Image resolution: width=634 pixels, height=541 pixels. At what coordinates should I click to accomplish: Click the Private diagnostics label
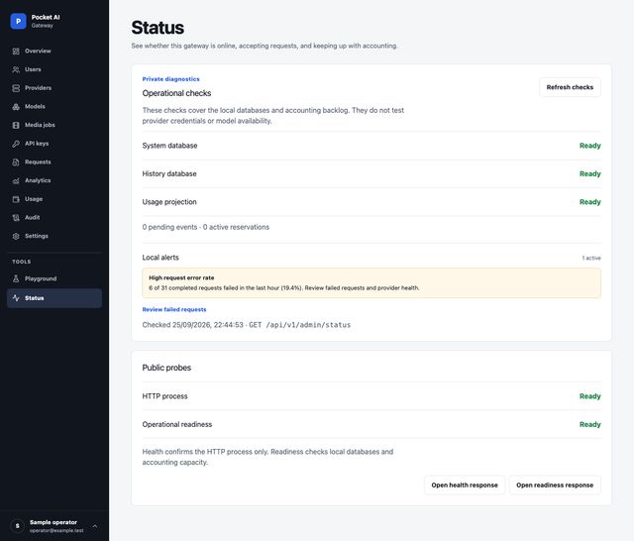170,79
